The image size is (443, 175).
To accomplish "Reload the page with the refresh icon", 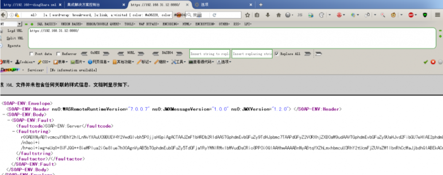I will [x=214, y=15].
